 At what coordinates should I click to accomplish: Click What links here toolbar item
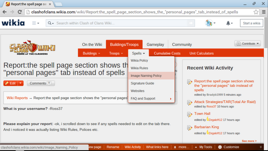(x=157, y=147)
